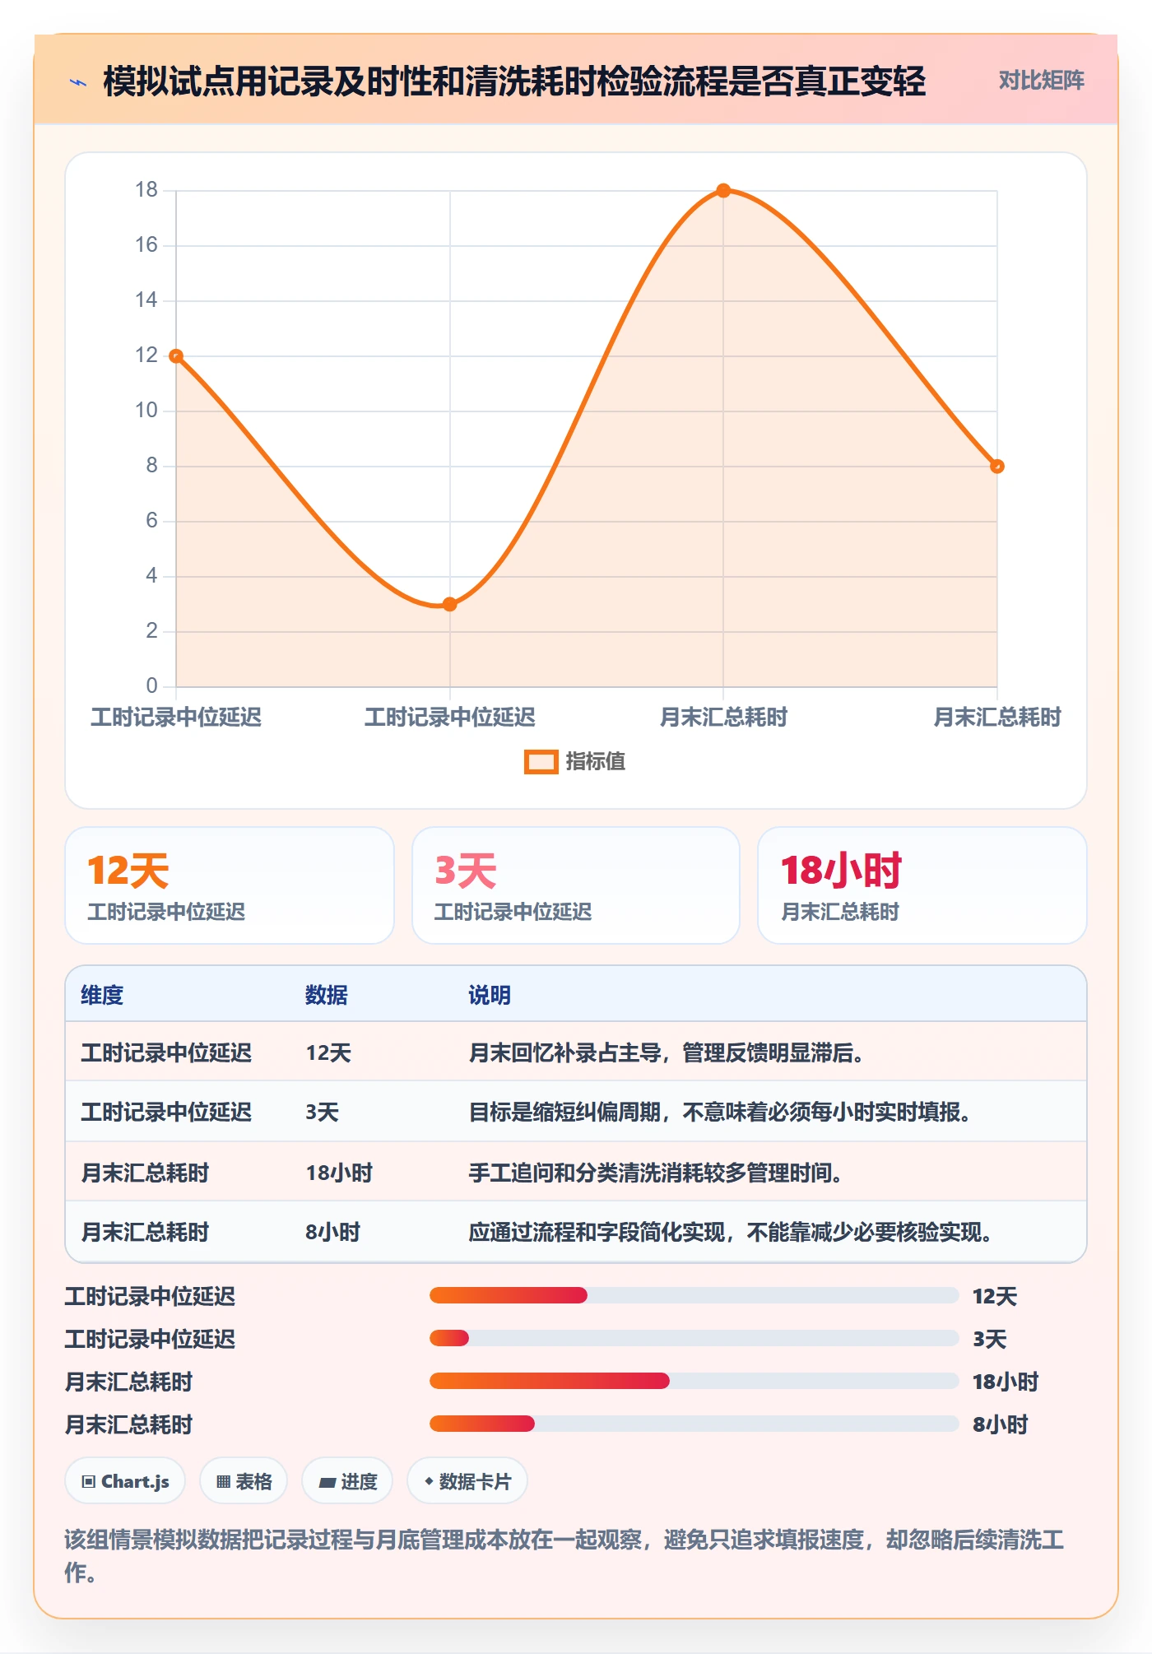1152x1654 pixels.
Task: Click the progress bar labeled 18小时
Action: [x=694, y=1382]
